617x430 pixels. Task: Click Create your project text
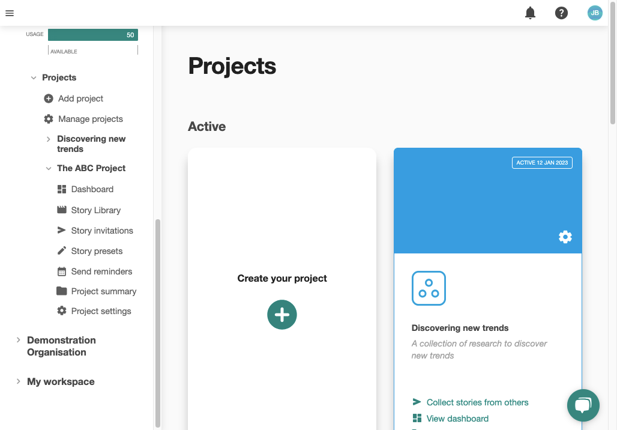point(281,279)
